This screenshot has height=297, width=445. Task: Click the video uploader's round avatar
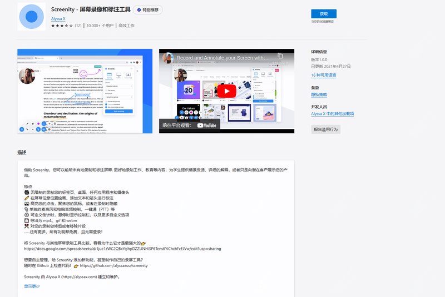tap(168, 57)
